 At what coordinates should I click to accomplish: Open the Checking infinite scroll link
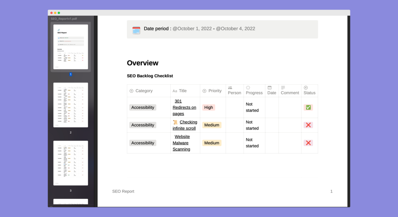pyautogui.click(x=185, y=125)
